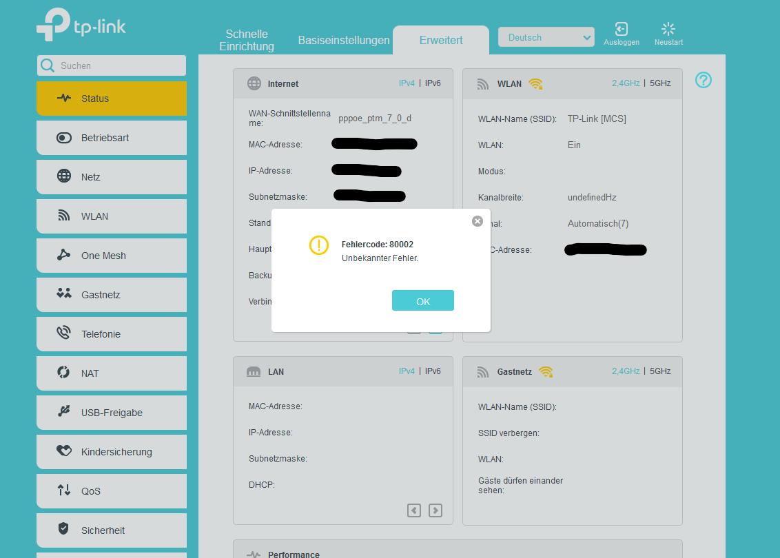Click the Performance panel heading

tap(294, 554)
